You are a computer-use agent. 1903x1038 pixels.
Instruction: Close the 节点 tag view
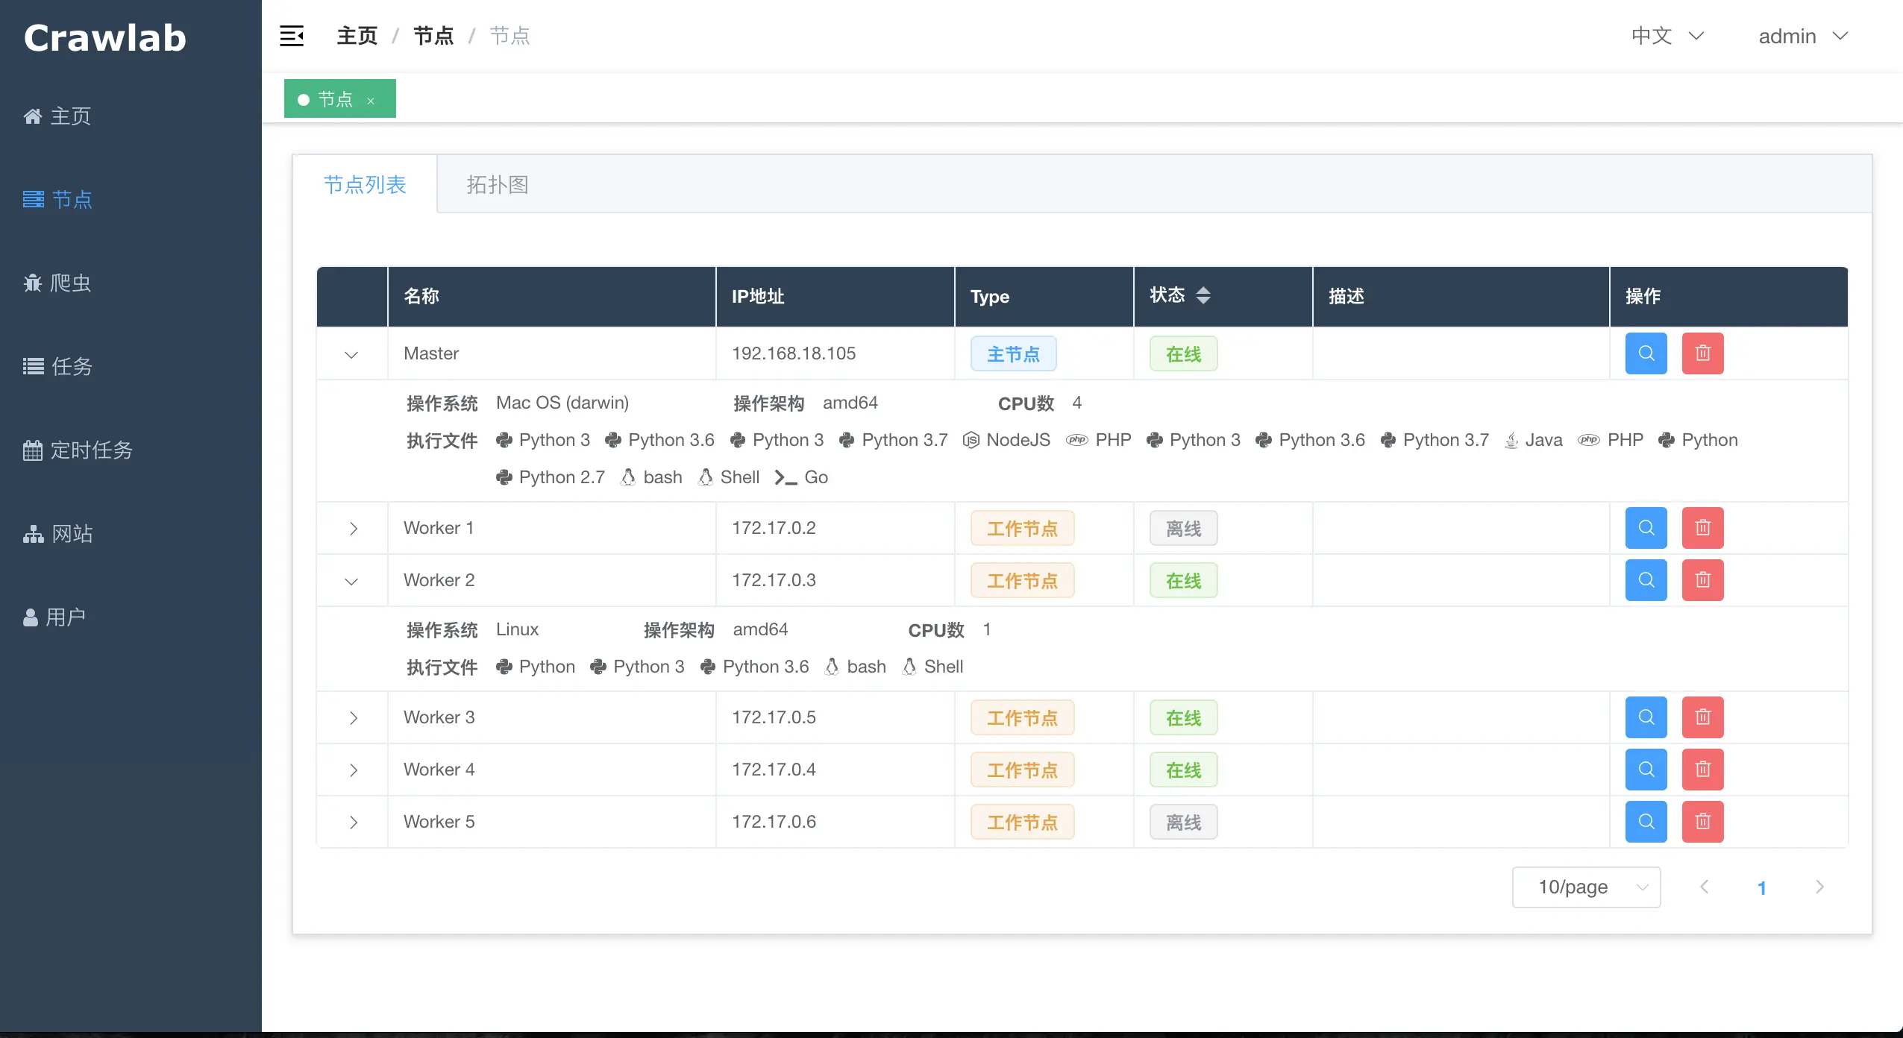pos(371,101)
